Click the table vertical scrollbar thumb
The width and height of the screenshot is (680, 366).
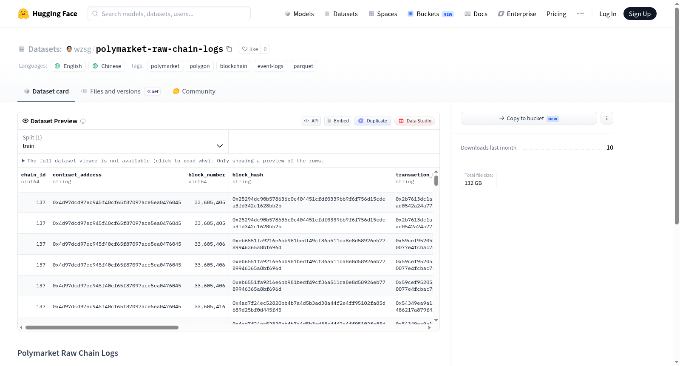(436, 181)
